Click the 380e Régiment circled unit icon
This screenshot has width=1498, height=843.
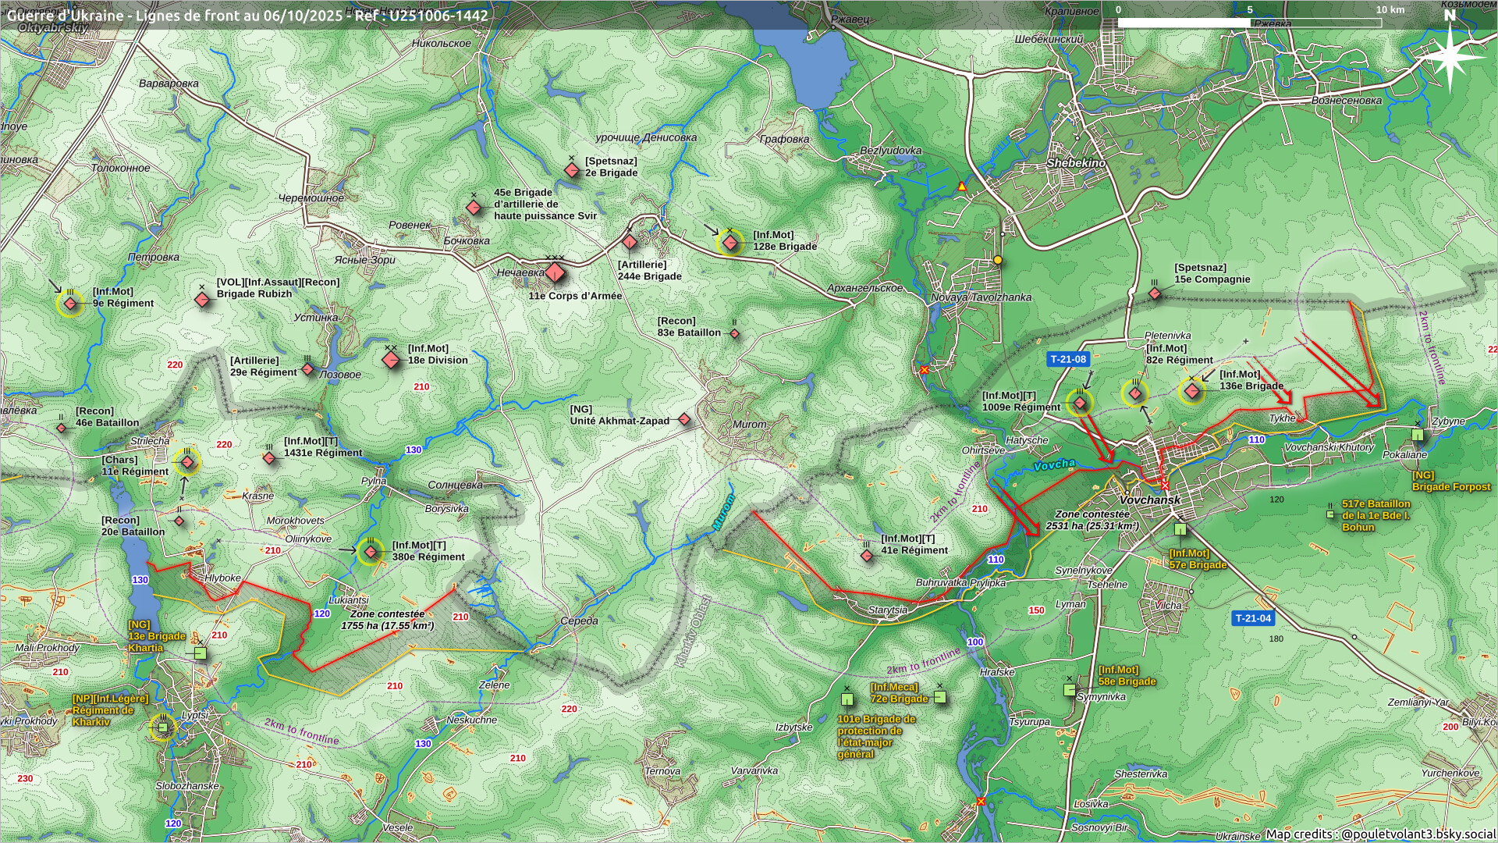[x=371, y=553]
